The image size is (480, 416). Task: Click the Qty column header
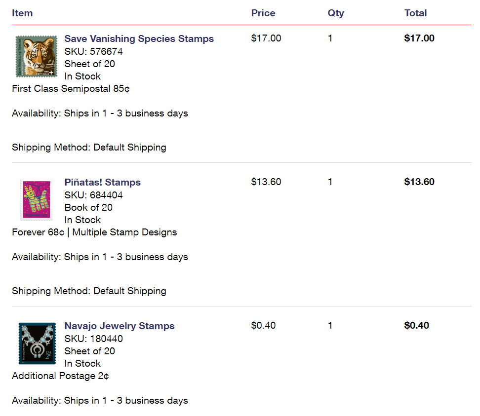coord(335,13)
